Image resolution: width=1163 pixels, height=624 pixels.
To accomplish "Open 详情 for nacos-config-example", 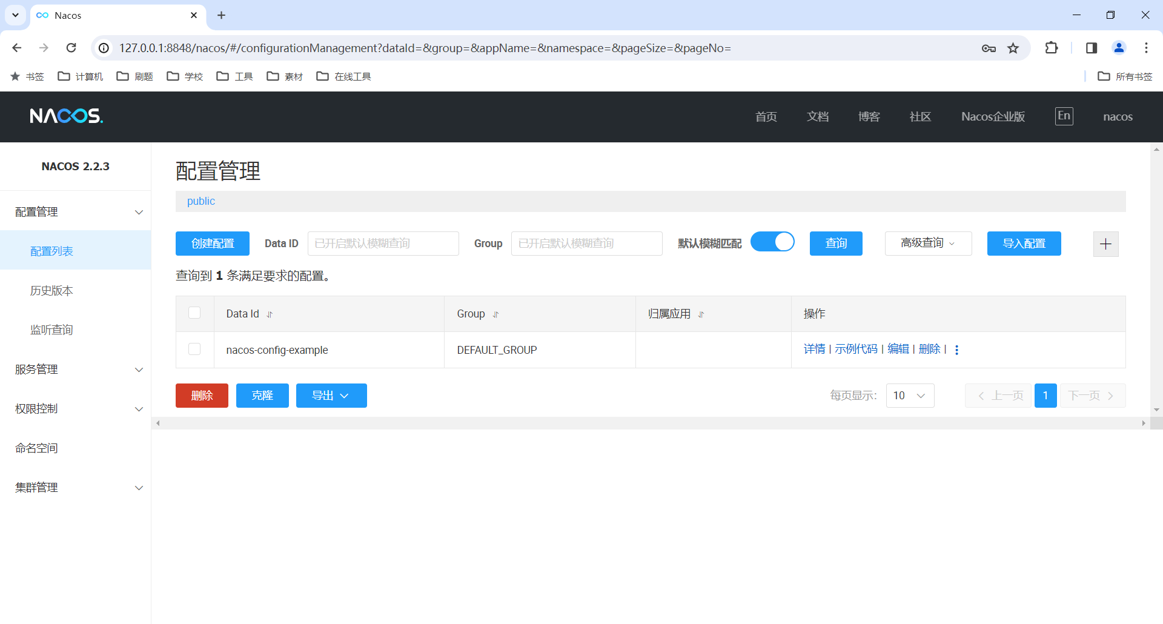I will (814, 349).
